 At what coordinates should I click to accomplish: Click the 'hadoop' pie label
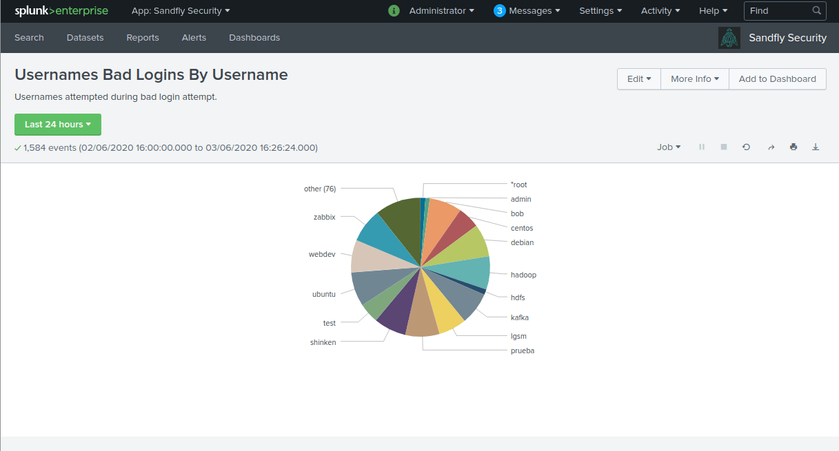coord(523,275)
